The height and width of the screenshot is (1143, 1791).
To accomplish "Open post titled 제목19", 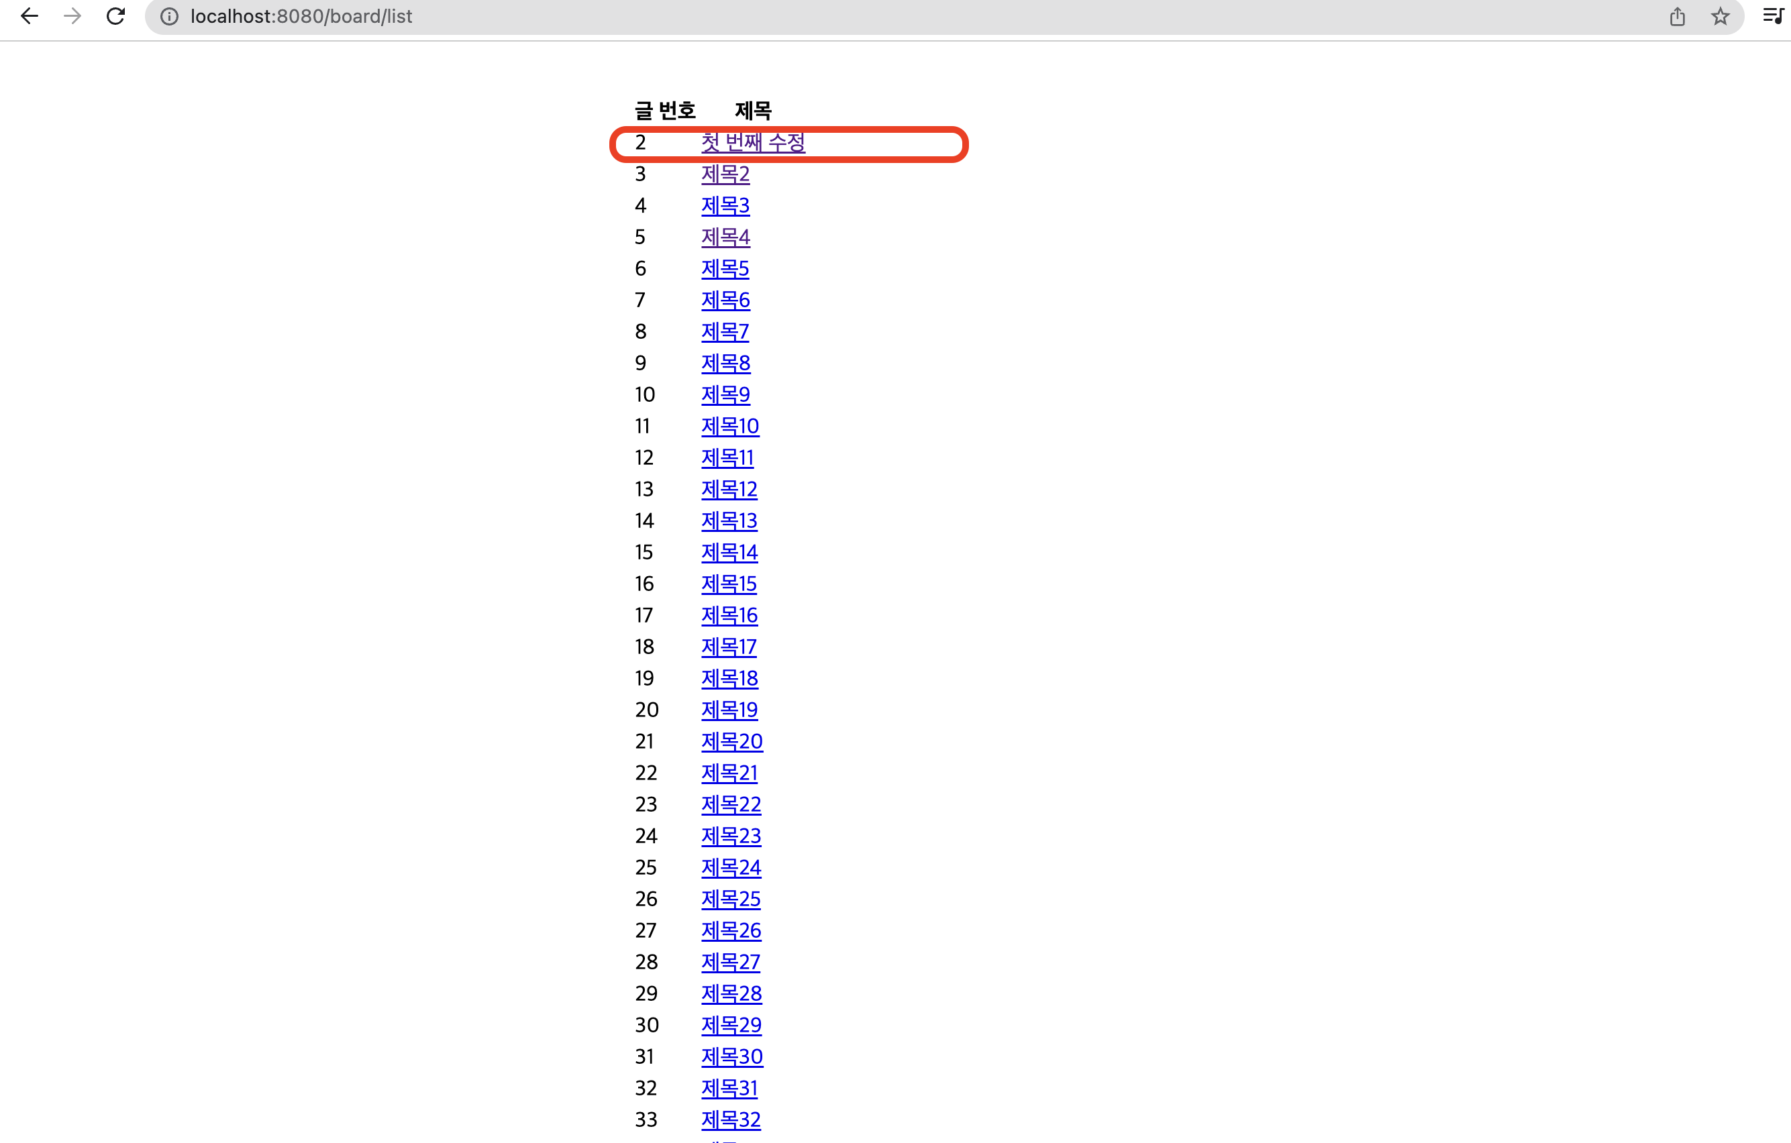I will (x=729, y=710).
